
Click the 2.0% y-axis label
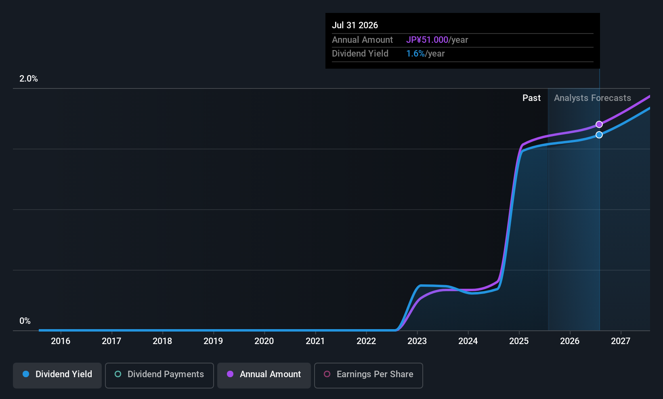pyautogui.click(x=29, y=79)
